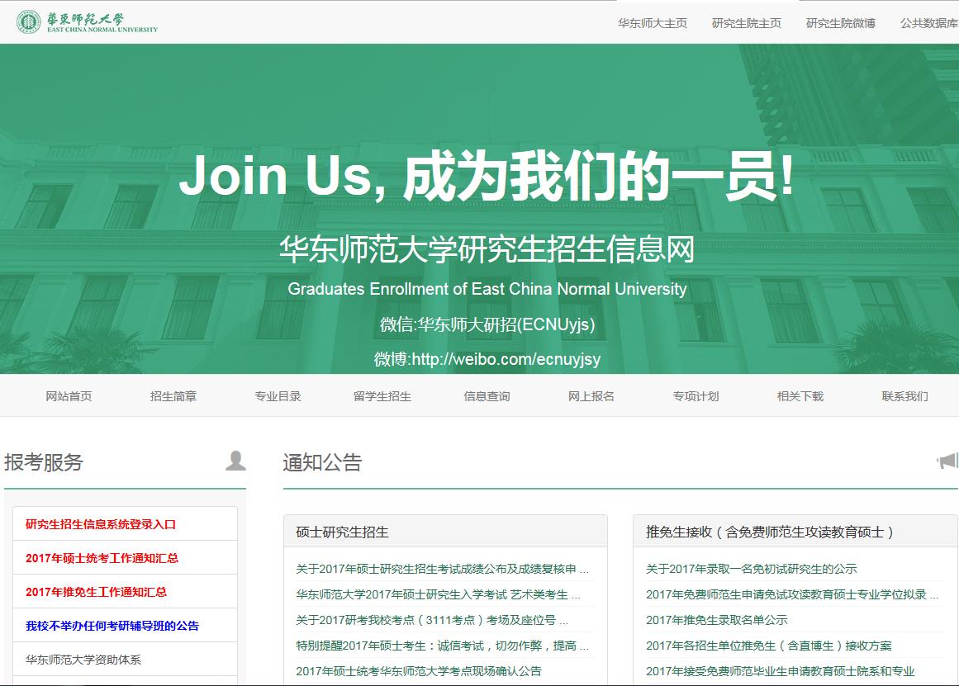Open the 专项计划 menu item
This screenshot has height=686, width=959.
[x=696, y=396]
